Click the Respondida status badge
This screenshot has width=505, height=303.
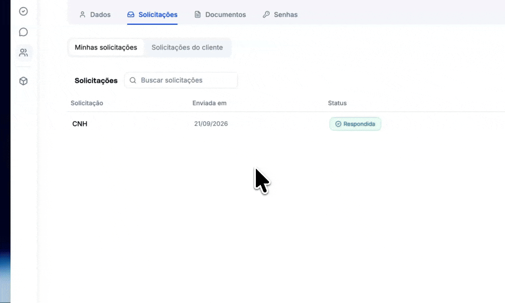click(x=355, y=124)
